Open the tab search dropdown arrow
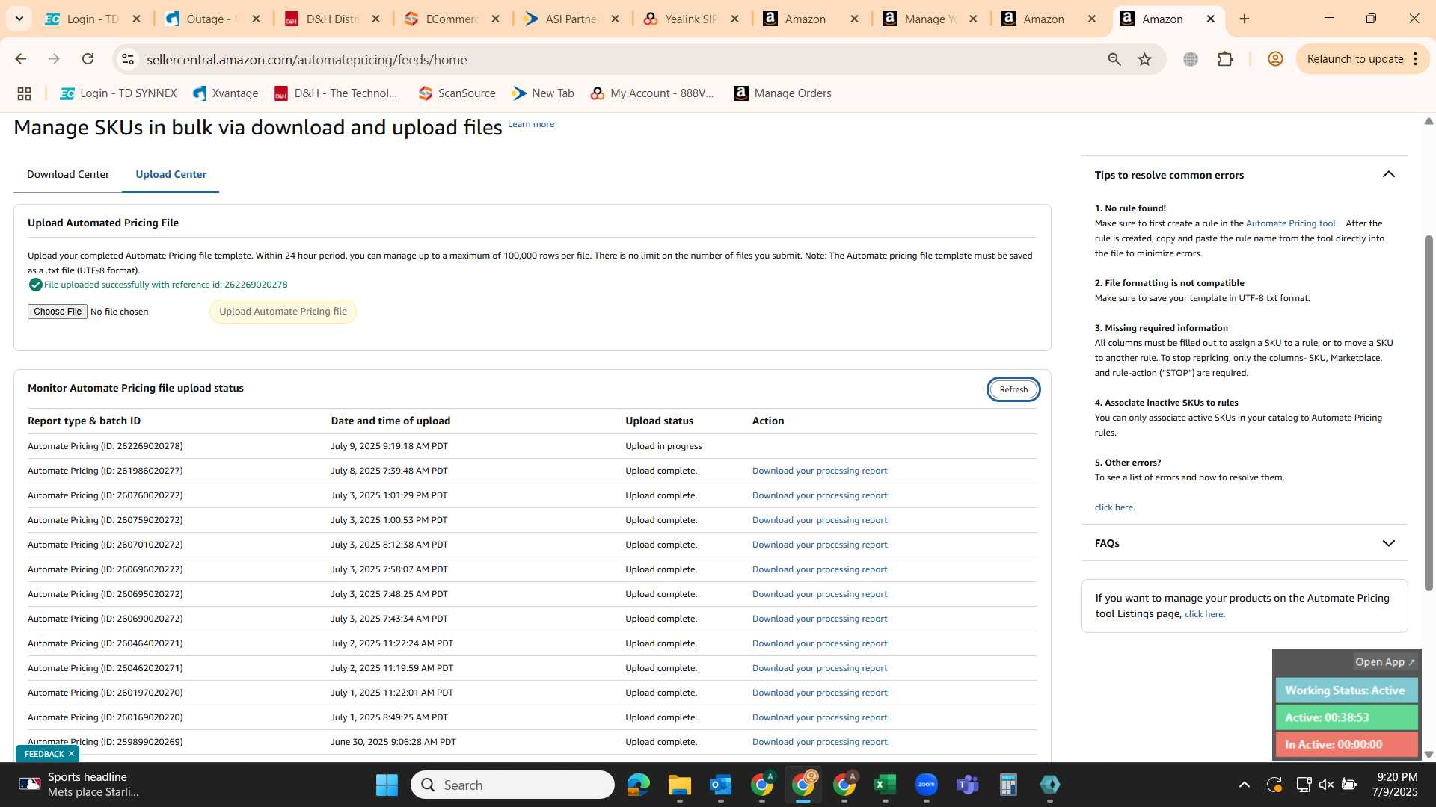The image size is (1436, 807). [19, 19]
